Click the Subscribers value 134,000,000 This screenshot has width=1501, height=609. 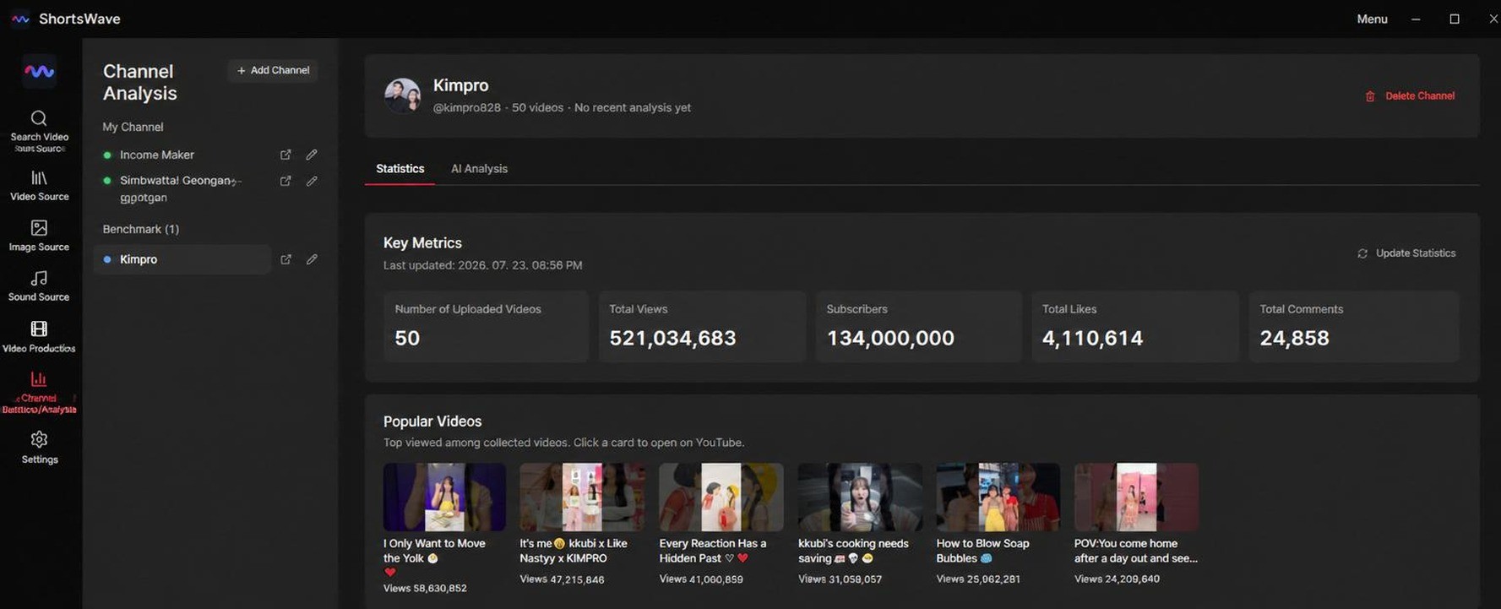tap(890, 338)
